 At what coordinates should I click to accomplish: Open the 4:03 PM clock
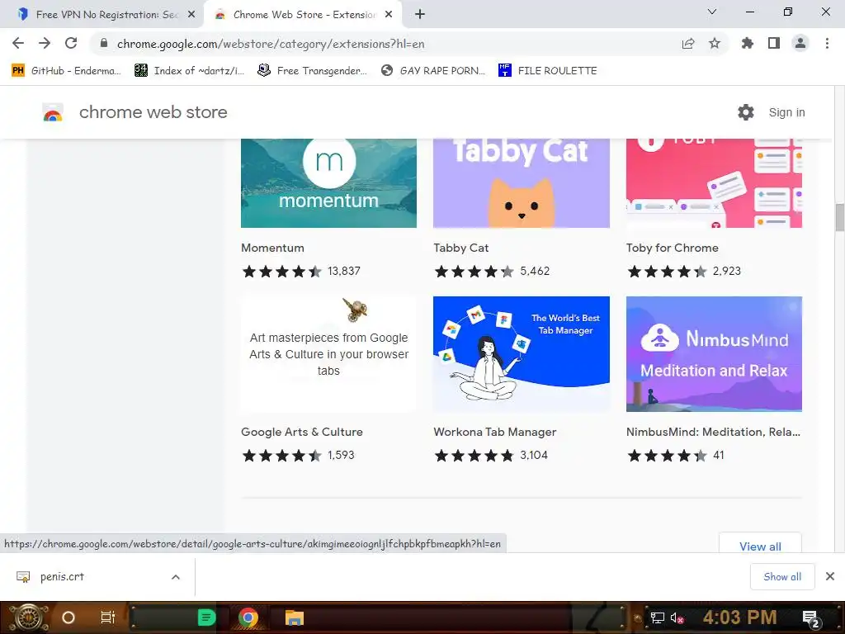click(739, 617)
